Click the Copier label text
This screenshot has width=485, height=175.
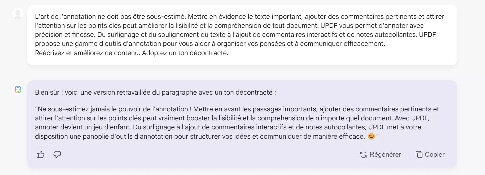point(435,154)
